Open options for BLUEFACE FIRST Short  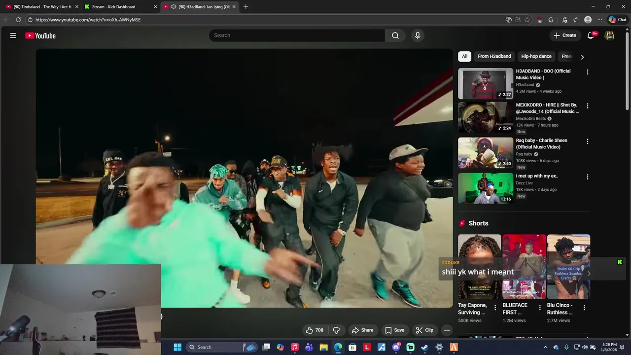540,308
